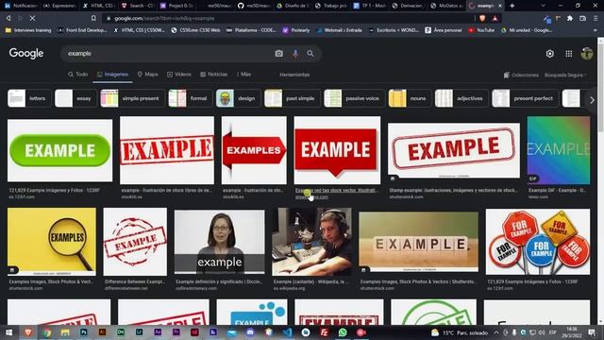The width and height of the screenshot is (604, 340).
Task: Open Brave Rewards triangle icon
Action: pyautogui.click(x=495, y=18)
